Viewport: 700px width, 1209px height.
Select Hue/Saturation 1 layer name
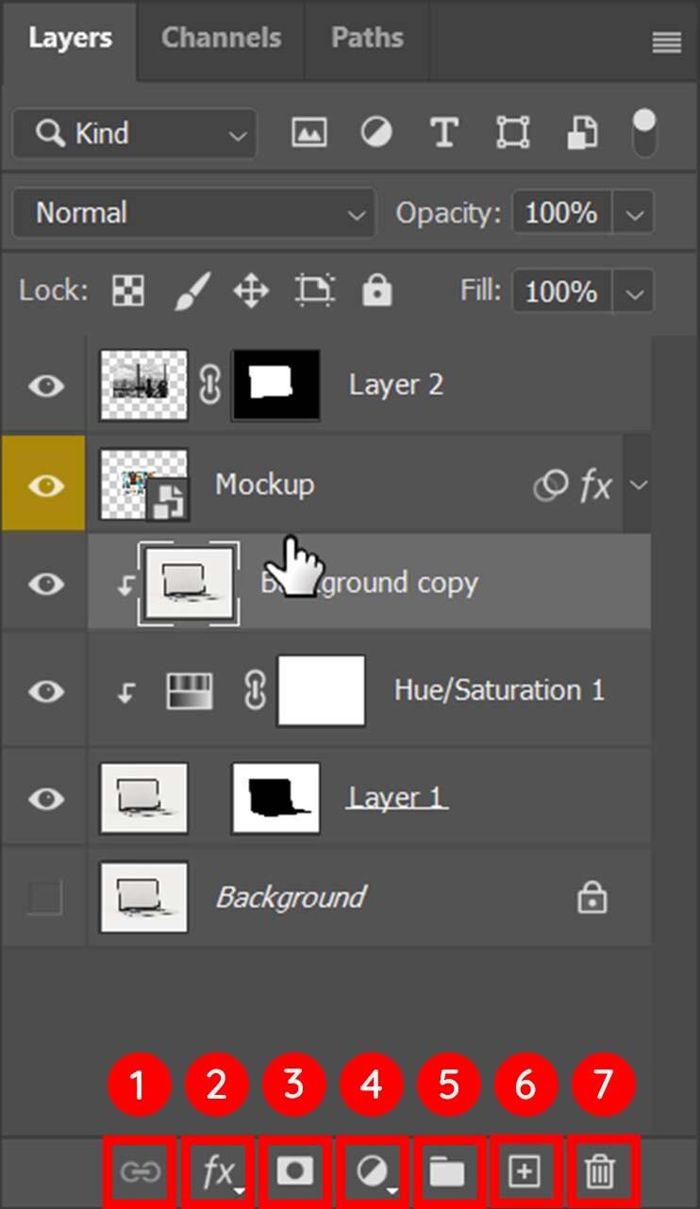(x=499, y=690)
